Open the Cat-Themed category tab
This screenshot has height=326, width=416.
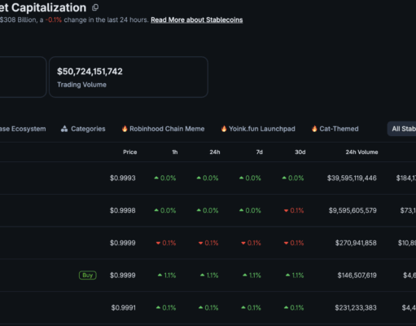(x=335, y=129)
